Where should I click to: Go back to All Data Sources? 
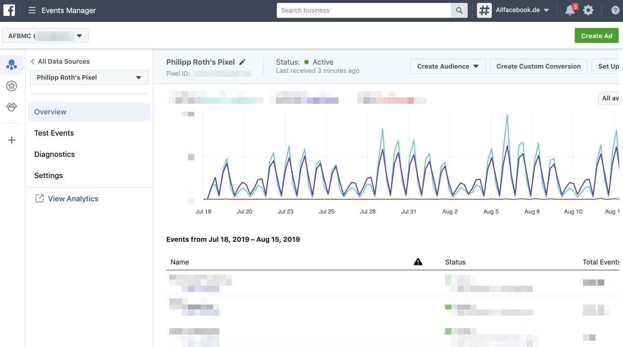pyautogui.click(x=64, y=61)
